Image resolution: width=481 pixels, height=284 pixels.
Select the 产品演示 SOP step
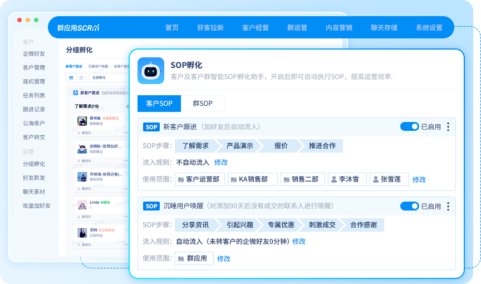(x=239, y=146)
